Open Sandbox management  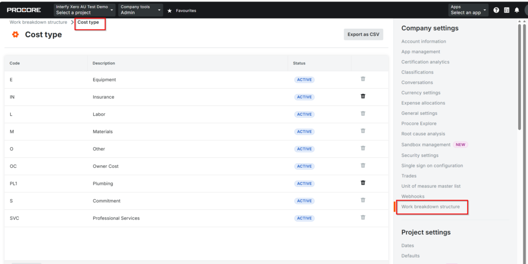[x=425, y=145]
